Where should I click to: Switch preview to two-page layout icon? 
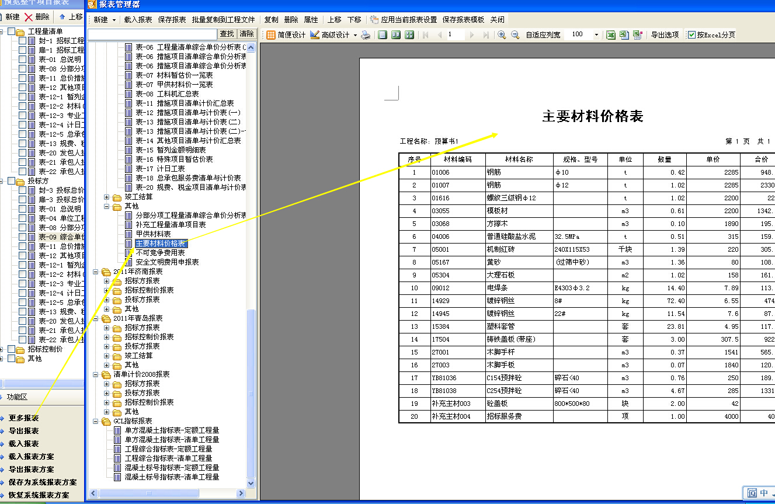pyautogui.click(x=396, y=35)
